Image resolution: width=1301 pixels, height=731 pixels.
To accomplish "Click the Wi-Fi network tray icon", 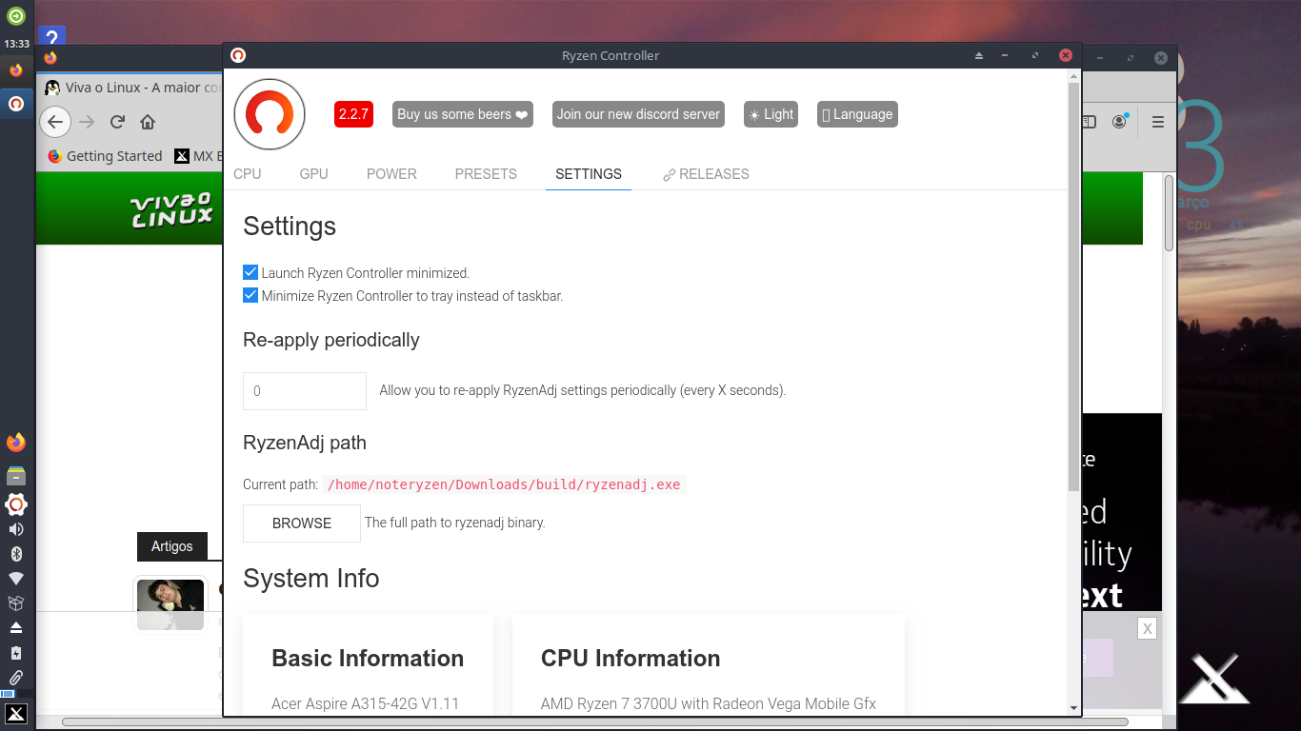I will click(x=16, y=579).
